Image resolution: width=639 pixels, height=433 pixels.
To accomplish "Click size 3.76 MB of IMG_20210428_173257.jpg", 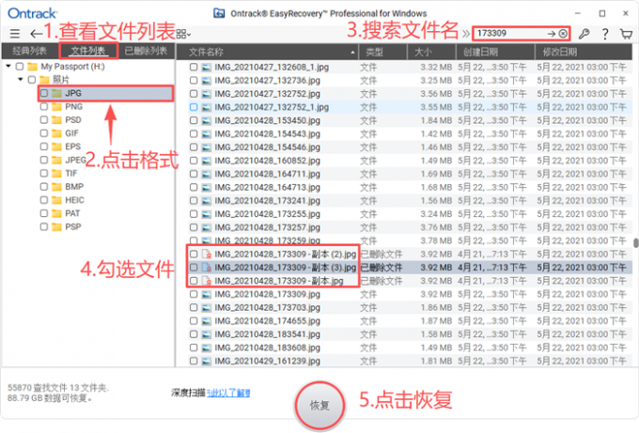I will 436,227.
